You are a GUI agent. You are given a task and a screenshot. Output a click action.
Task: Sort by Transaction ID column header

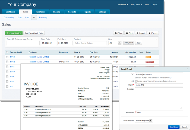point(16,52)
